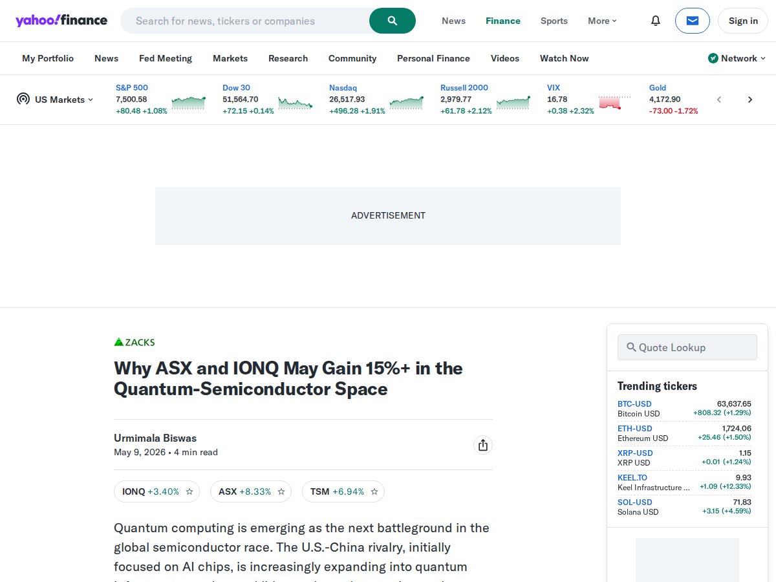Image resolution: width=776 pixels, height=582 pixels.
Task: Add TSM to watchlist star
Action: tap(374, 491)
